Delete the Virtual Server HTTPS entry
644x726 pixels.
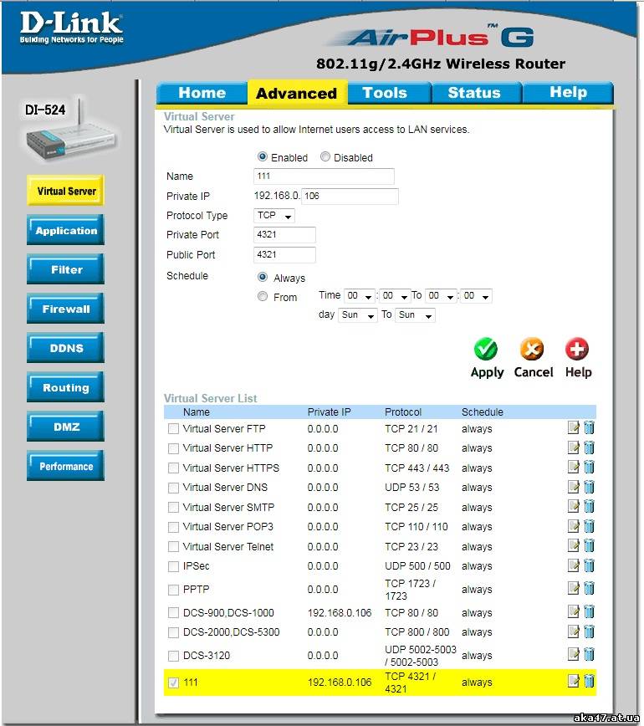click(x=589, y=467)
